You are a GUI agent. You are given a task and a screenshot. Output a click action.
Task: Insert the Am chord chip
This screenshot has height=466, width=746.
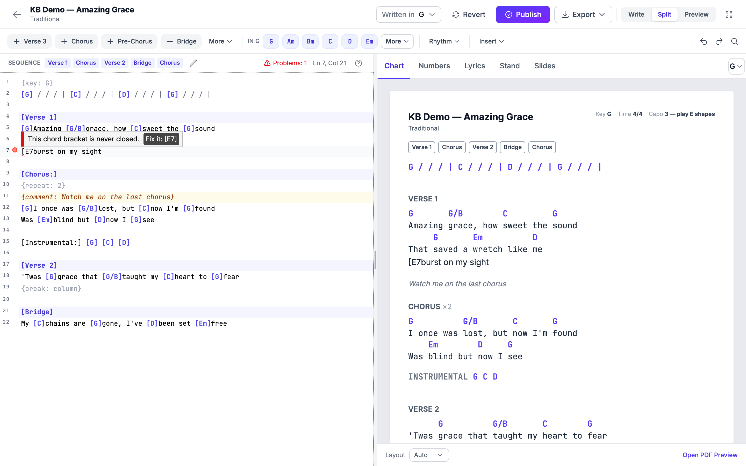click(x=291, y=41)
